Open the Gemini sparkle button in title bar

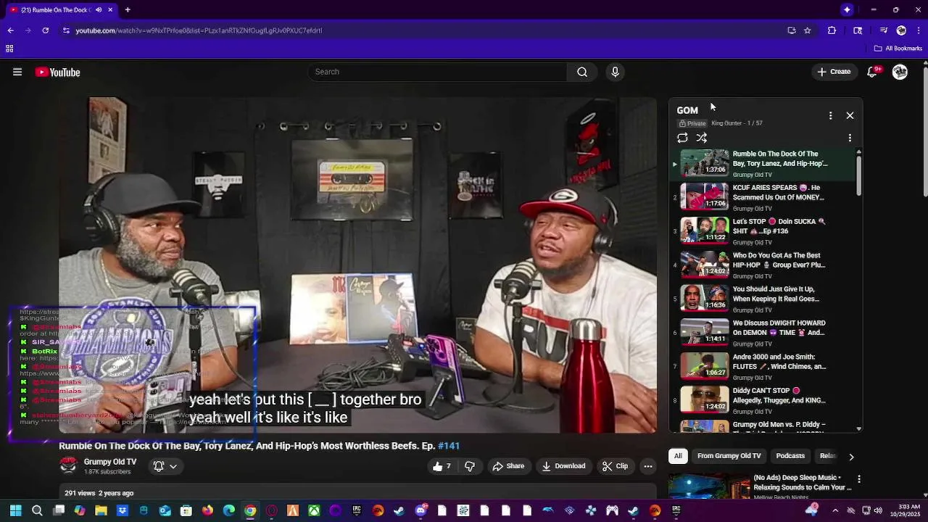pyautogui.click(x=847, y=9)
